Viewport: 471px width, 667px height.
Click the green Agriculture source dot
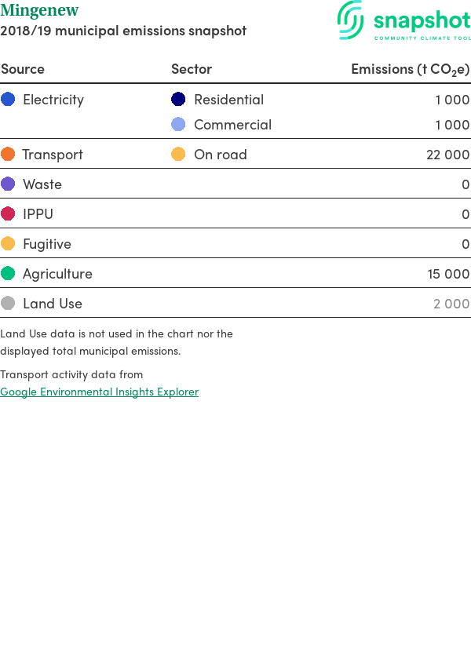8,273
